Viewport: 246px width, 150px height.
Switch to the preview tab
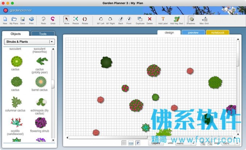click(x=193, y=32)
